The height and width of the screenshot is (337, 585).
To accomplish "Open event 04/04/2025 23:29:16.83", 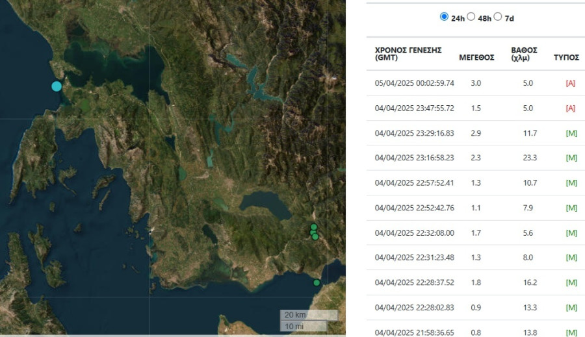I will click(x=415, y=133).
